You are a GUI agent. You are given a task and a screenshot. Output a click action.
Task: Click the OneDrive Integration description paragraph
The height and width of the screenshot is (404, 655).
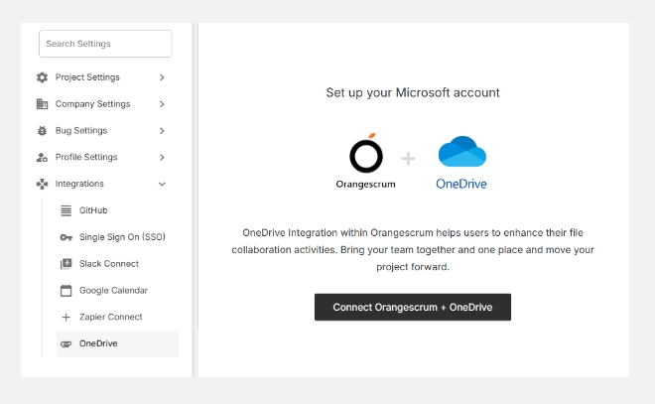[413, 249]
